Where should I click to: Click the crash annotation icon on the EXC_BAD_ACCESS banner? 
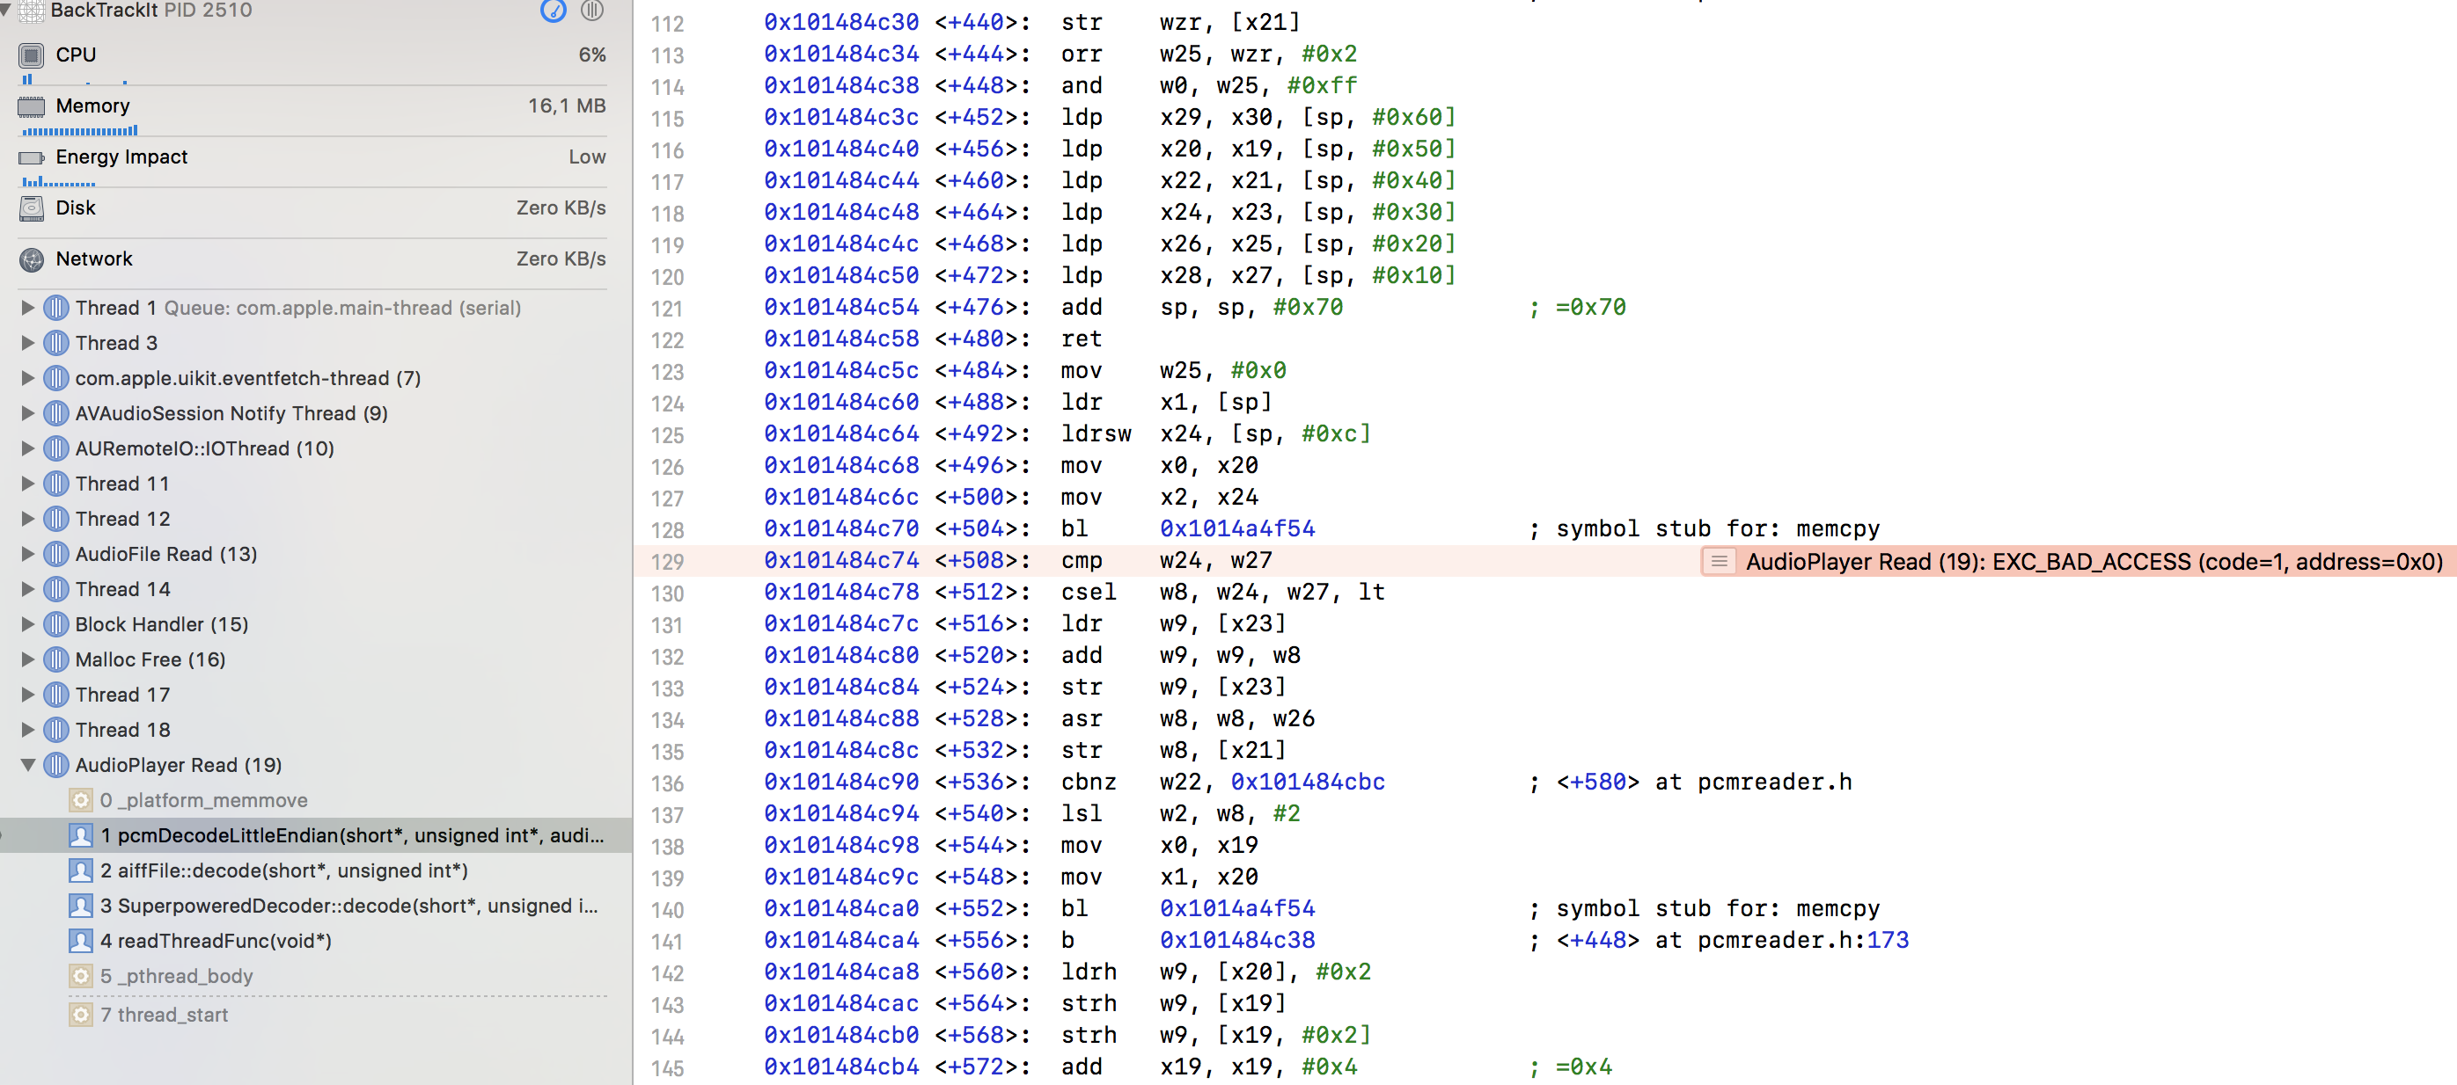[x=1719, y=562]
